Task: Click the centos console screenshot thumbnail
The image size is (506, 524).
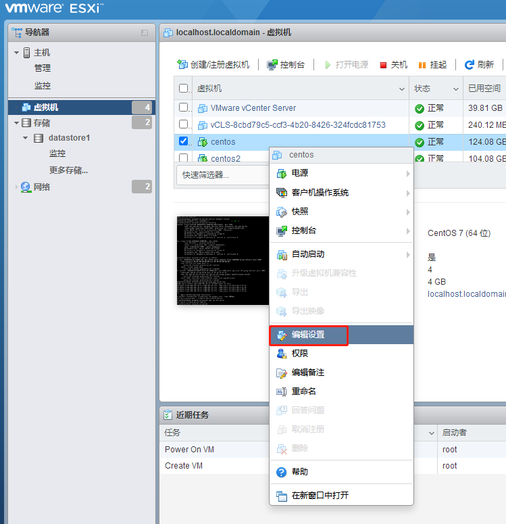Action: tap(223, 261)
